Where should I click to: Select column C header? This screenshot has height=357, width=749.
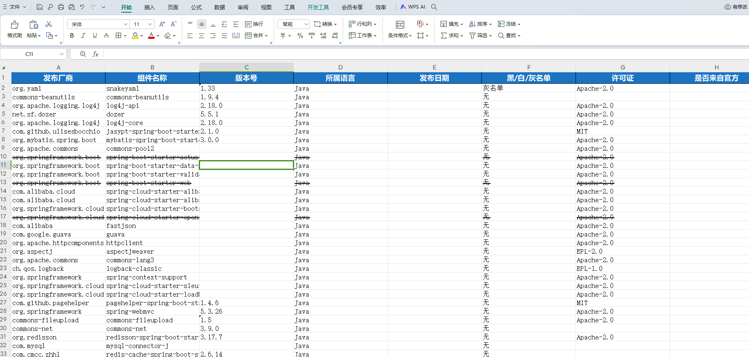(x=247, y=67)
